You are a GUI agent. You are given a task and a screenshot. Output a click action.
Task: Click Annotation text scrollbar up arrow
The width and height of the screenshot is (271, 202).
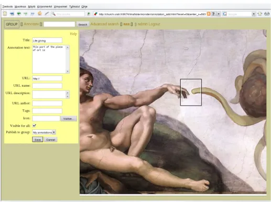point(68,47)
